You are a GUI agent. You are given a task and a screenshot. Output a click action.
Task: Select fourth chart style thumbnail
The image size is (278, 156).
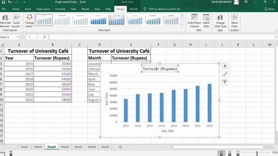99,20
